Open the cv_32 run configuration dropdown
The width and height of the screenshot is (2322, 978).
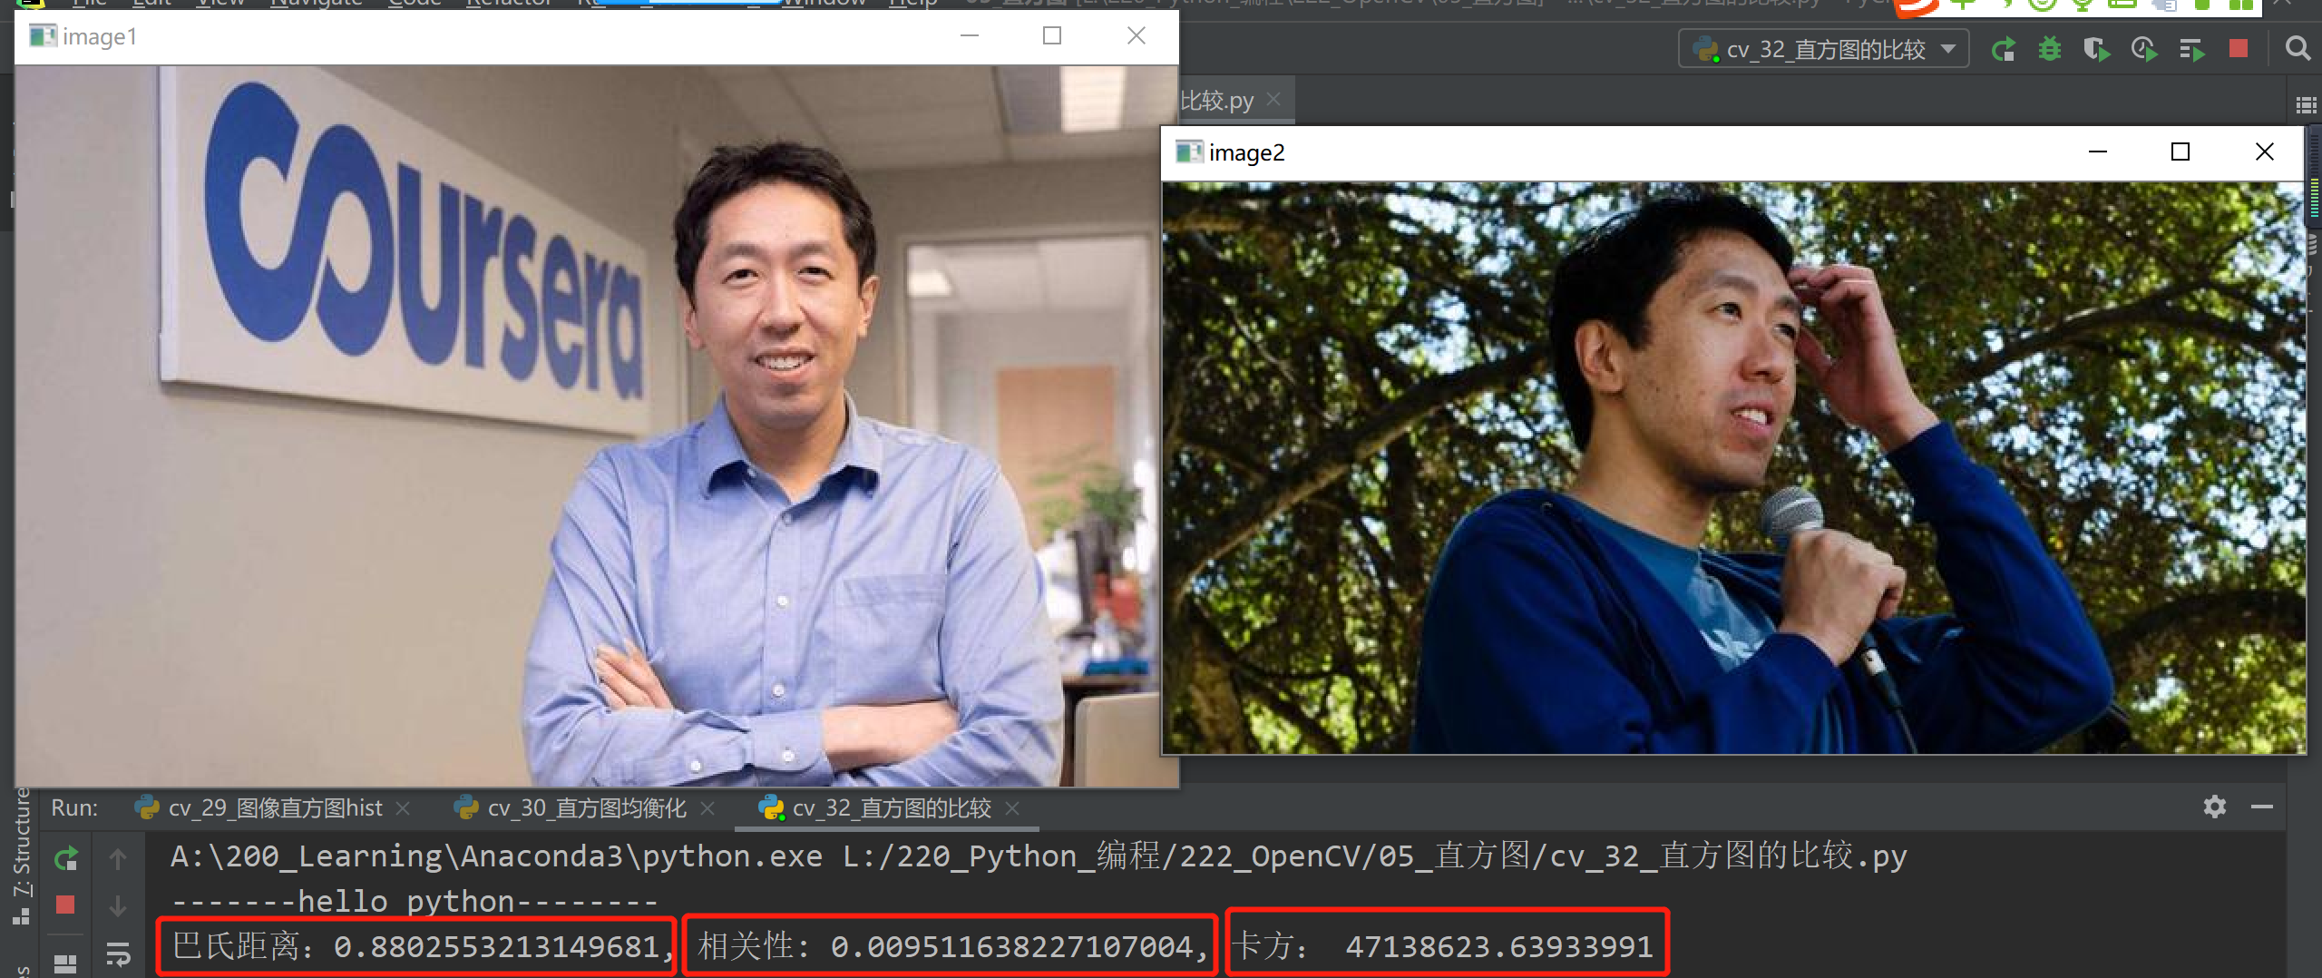click(x=1823, y=49)
